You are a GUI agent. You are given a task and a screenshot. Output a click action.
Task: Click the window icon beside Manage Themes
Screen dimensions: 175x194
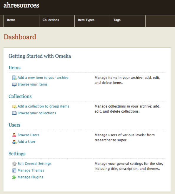14,170
